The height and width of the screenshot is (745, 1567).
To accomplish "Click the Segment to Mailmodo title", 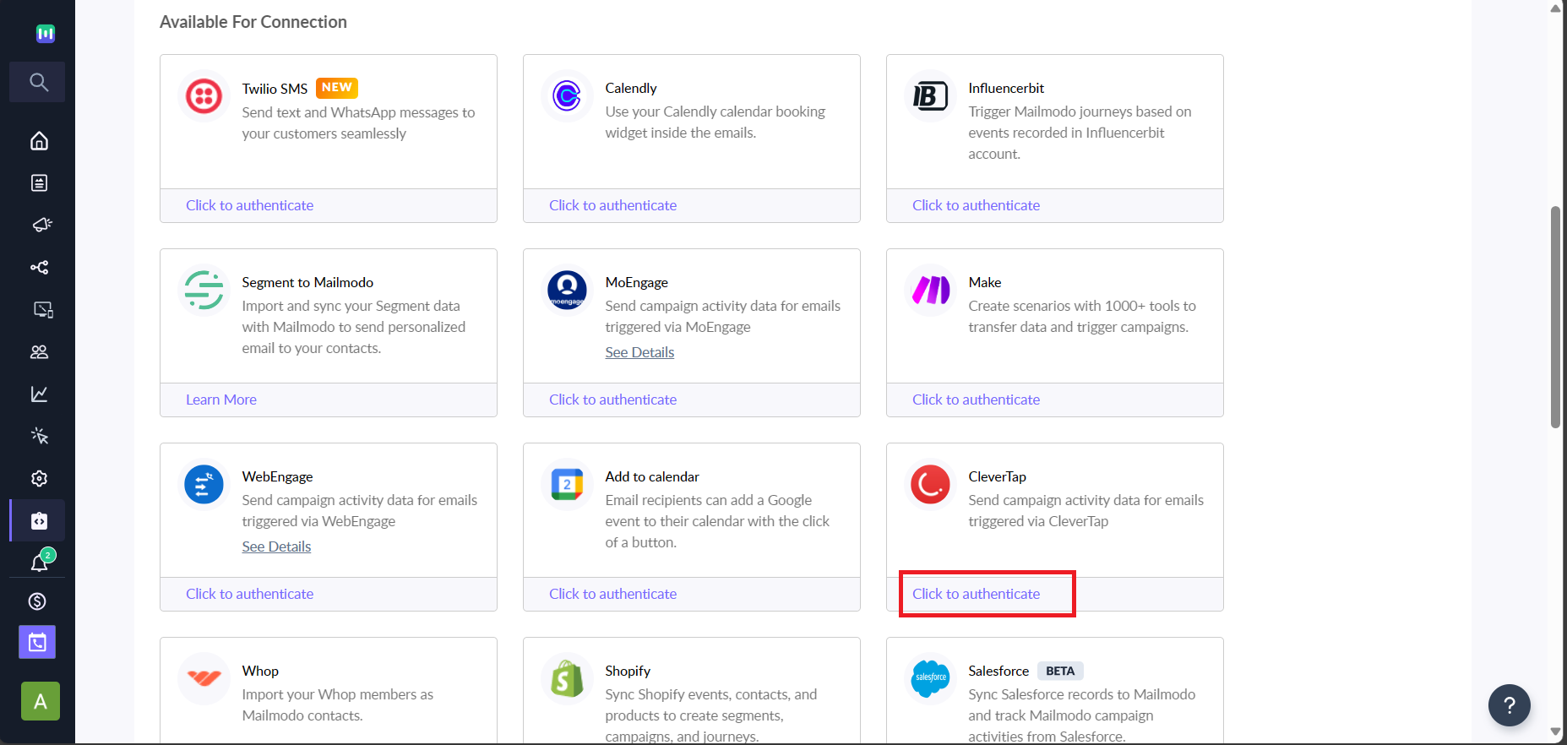I will point(307,282).
